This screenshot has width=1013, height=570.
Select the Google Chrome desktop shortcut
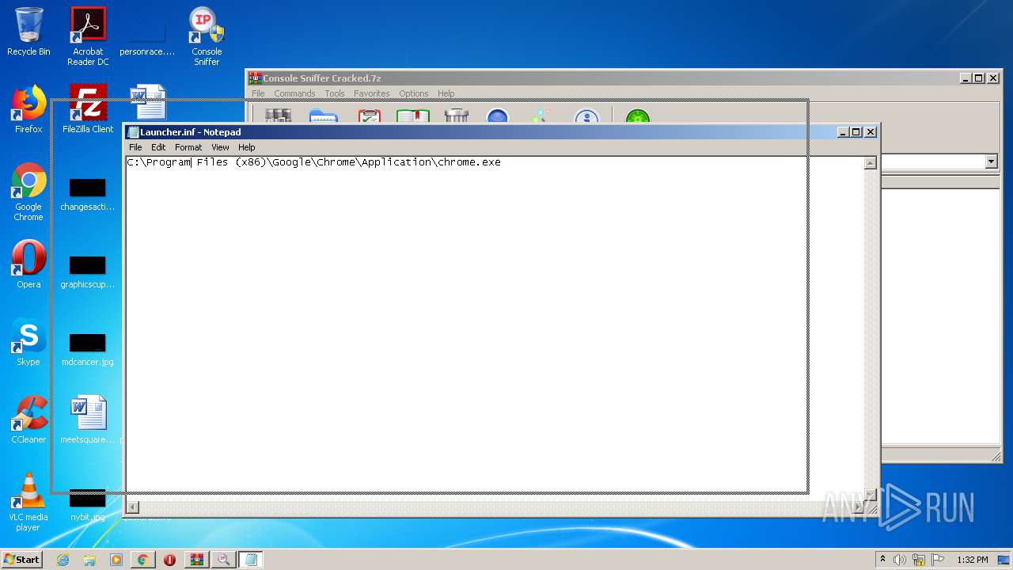point(28,192)
